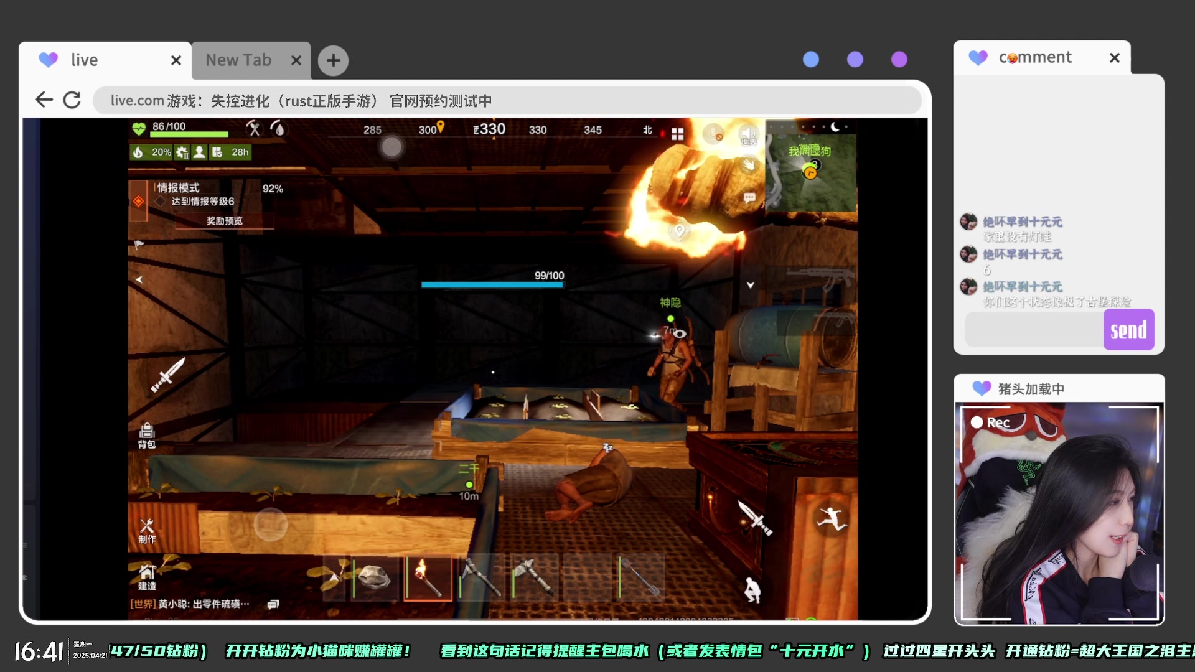Viewport: 1195px width, 672px height.
Task: Open the health heart status icon
Action: (x=139, y=129)
